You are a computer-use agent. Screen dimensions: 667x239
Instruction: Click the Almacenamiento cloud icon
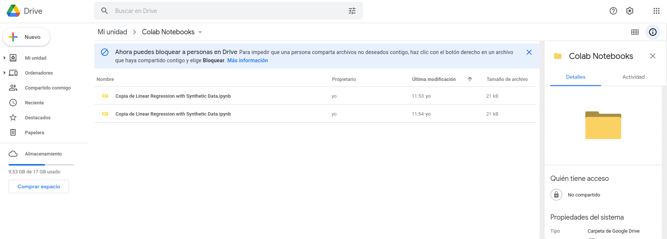13,154
